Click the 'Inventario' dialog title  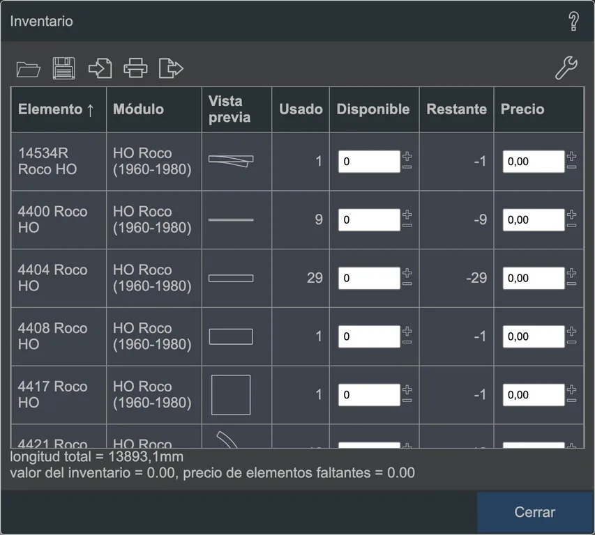point(41,21)
